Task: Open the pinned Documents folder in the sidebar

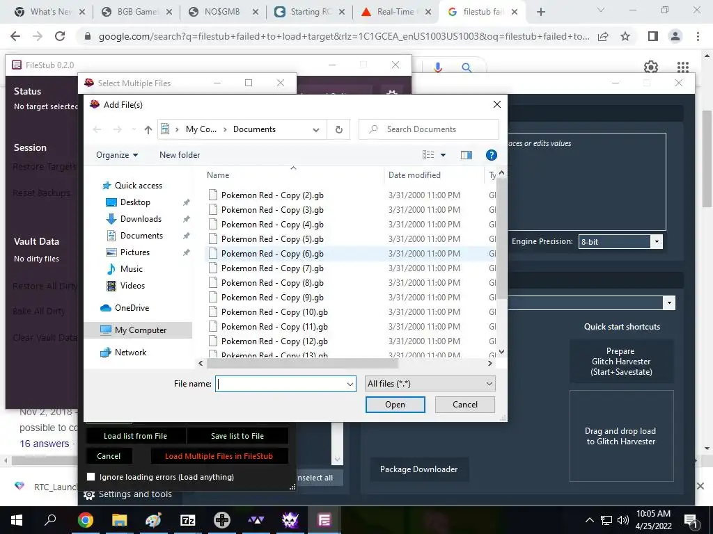Action: [141, 236]
